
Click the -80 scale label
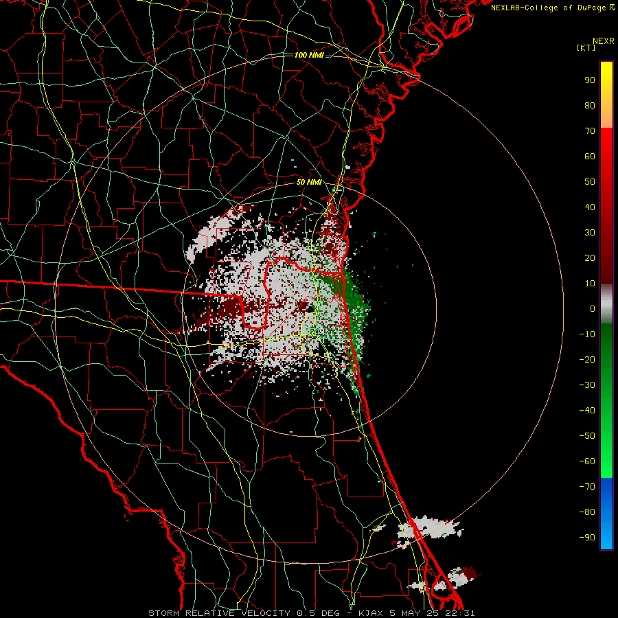(587, 512)
